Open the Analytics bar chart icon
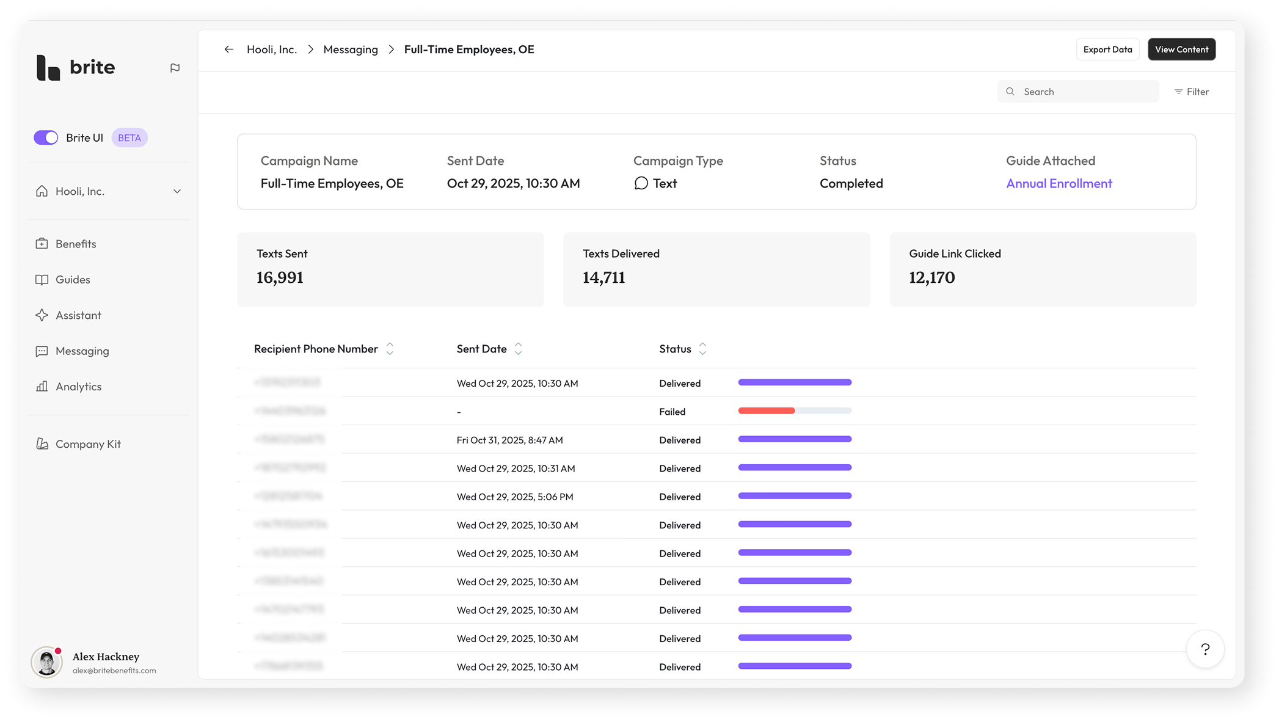Screen dimensions: 1279x722 pos(42,387)
